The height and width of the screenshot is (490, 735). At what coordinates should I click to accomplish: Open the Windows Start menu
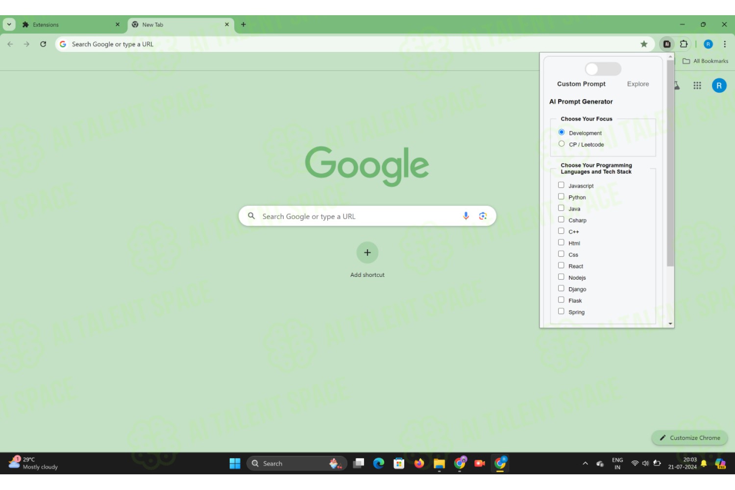click(x=235, y=464)
